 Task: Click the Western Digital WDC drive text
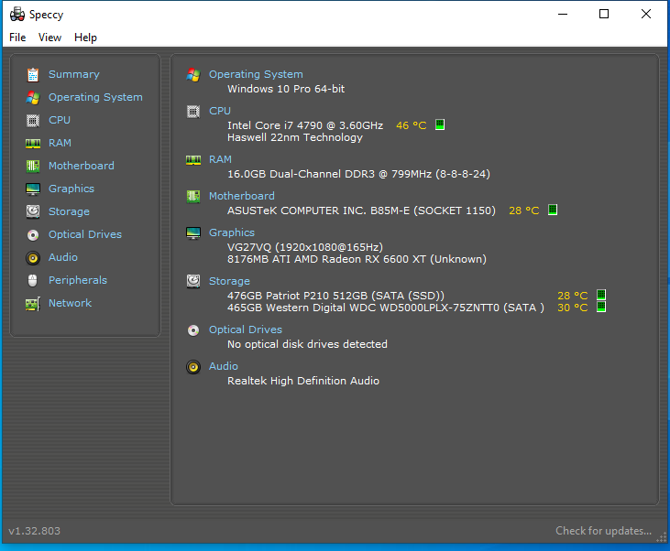pos(386,308)
